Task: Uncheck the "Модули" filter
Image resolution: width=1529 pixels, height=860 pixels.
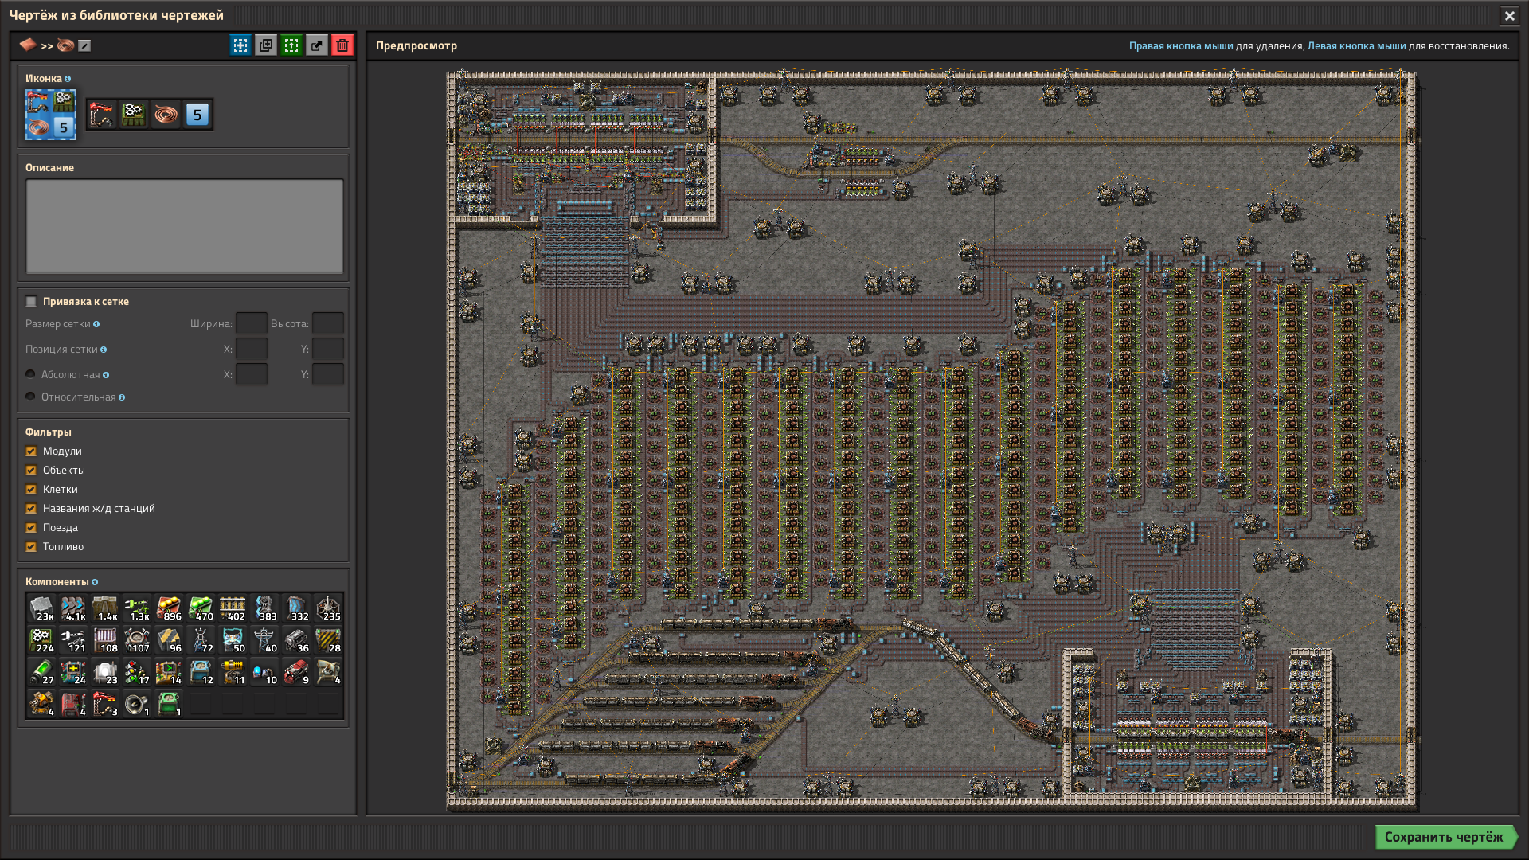Action: click(31, 451)
